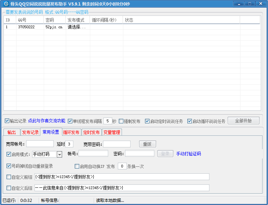This screenshot has width=268, height=205.
Task: Open the 手动打码 mode dropdown
Action: pyautogui.click(x=59, y=154)
